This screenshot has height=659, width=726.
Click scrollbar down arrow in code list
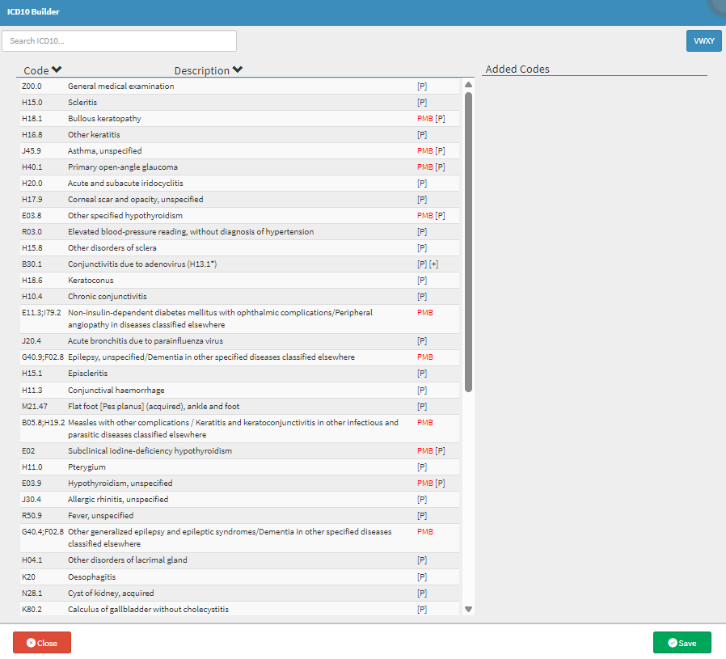click(467, 609)
